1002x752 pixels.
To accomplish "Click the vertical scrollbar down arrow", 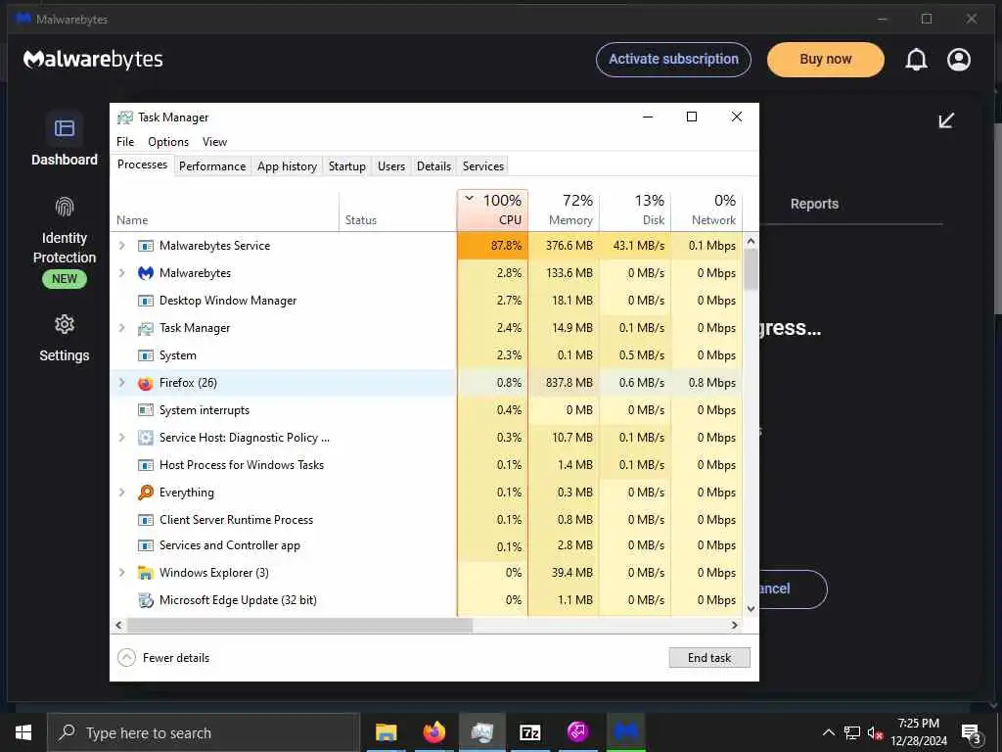I will coord(751,609).
